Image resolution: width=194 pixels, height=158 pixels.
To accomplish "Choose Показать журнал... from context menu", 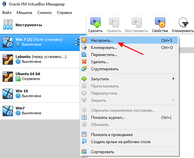I will [129, 118].
